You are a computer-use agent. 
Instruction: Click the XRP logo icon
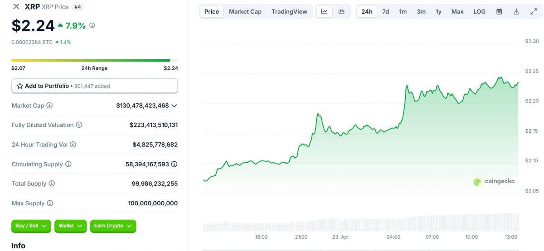coord(16,6)
